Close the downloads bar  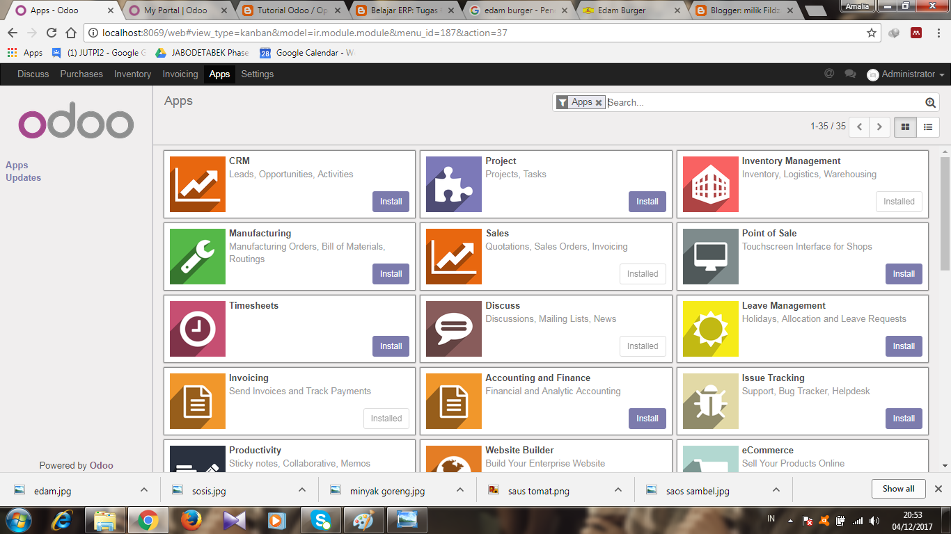point(938,489)
